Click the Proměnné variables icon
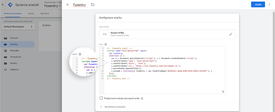 click(5, 57)
